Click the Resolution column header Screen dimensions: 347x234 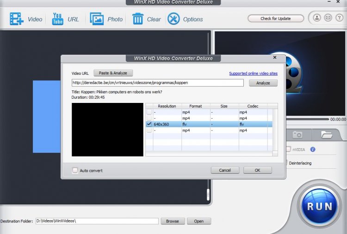point(167,106)
